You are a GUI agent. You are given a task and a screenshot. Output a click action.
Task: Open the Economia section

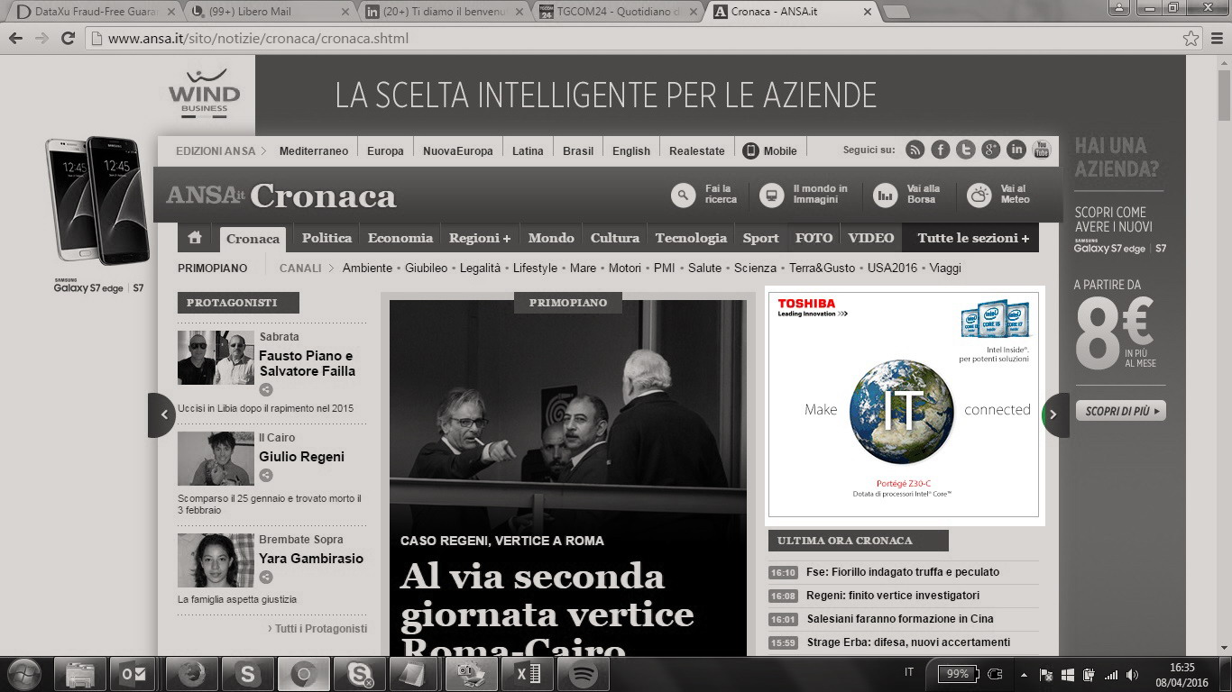pos(400,238)
